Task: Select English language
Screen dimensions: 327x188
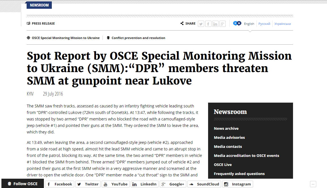Action: click(249, 24)
